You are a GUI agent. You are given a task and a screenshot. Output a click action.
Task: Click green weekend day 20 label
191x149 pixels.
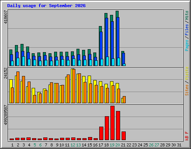click(x=118, y=145)
